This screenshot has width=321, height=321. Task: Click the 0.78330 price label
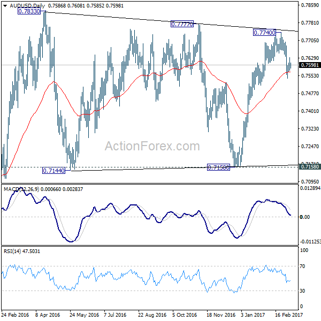point(29,11)
